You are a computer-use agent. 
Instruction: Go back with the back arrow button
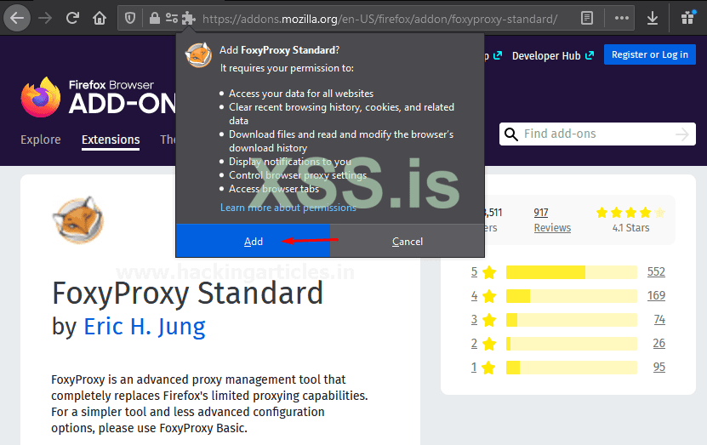[x=17, y=19]
